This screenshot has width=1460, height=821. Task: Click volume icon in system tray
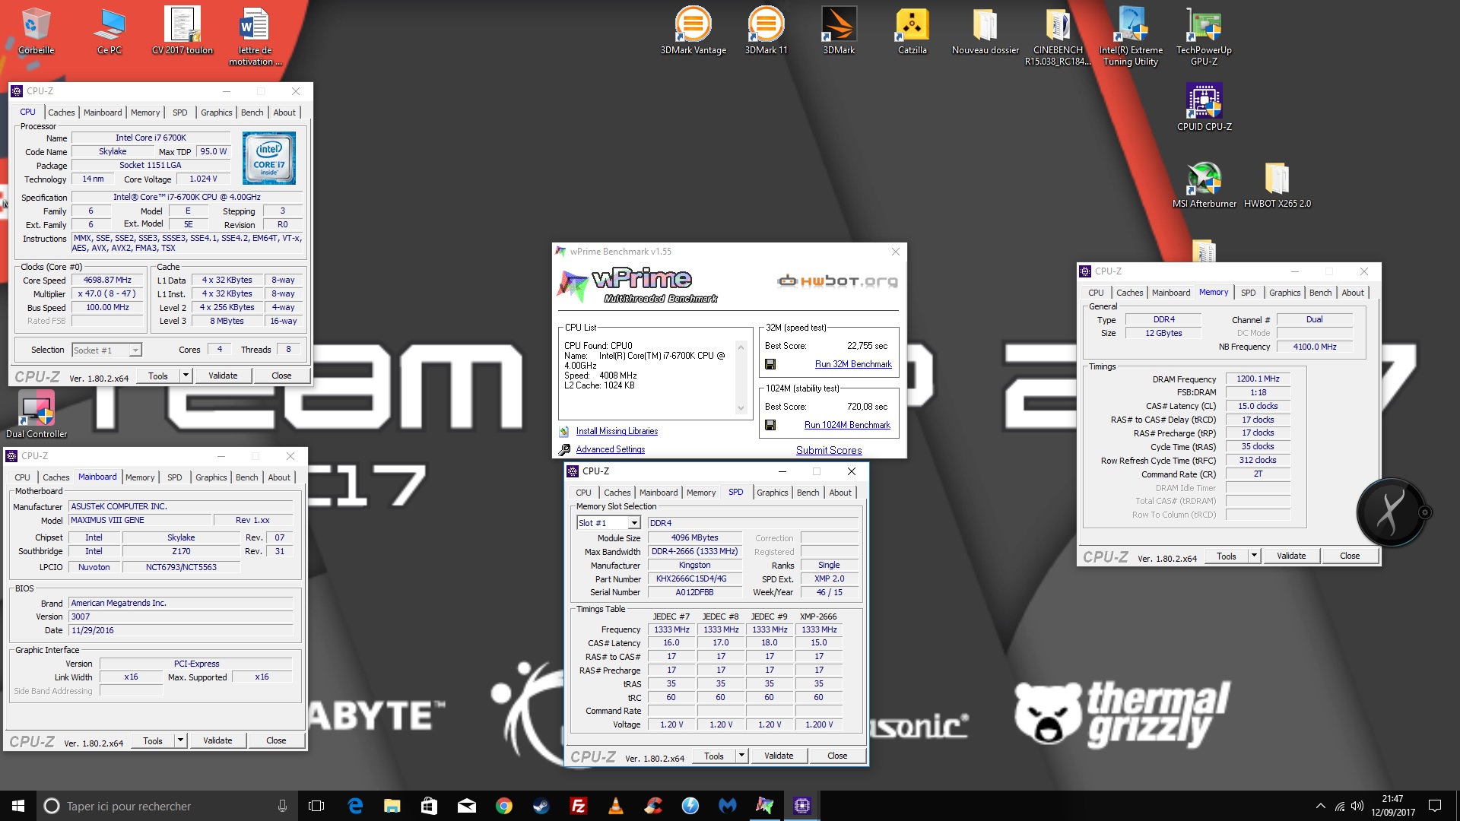[x=1357, y=806]
